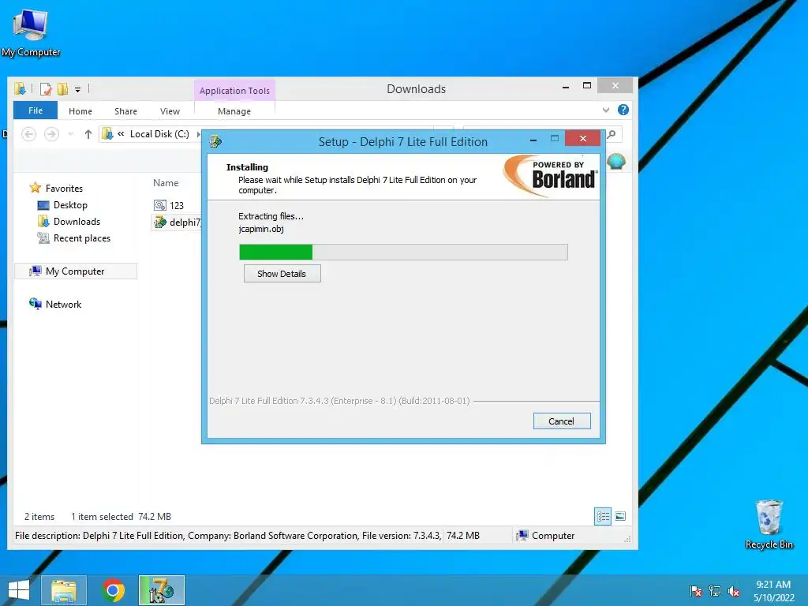Open recent locations dropdown arrow
808x606 pixels.
tap(70, 134)
